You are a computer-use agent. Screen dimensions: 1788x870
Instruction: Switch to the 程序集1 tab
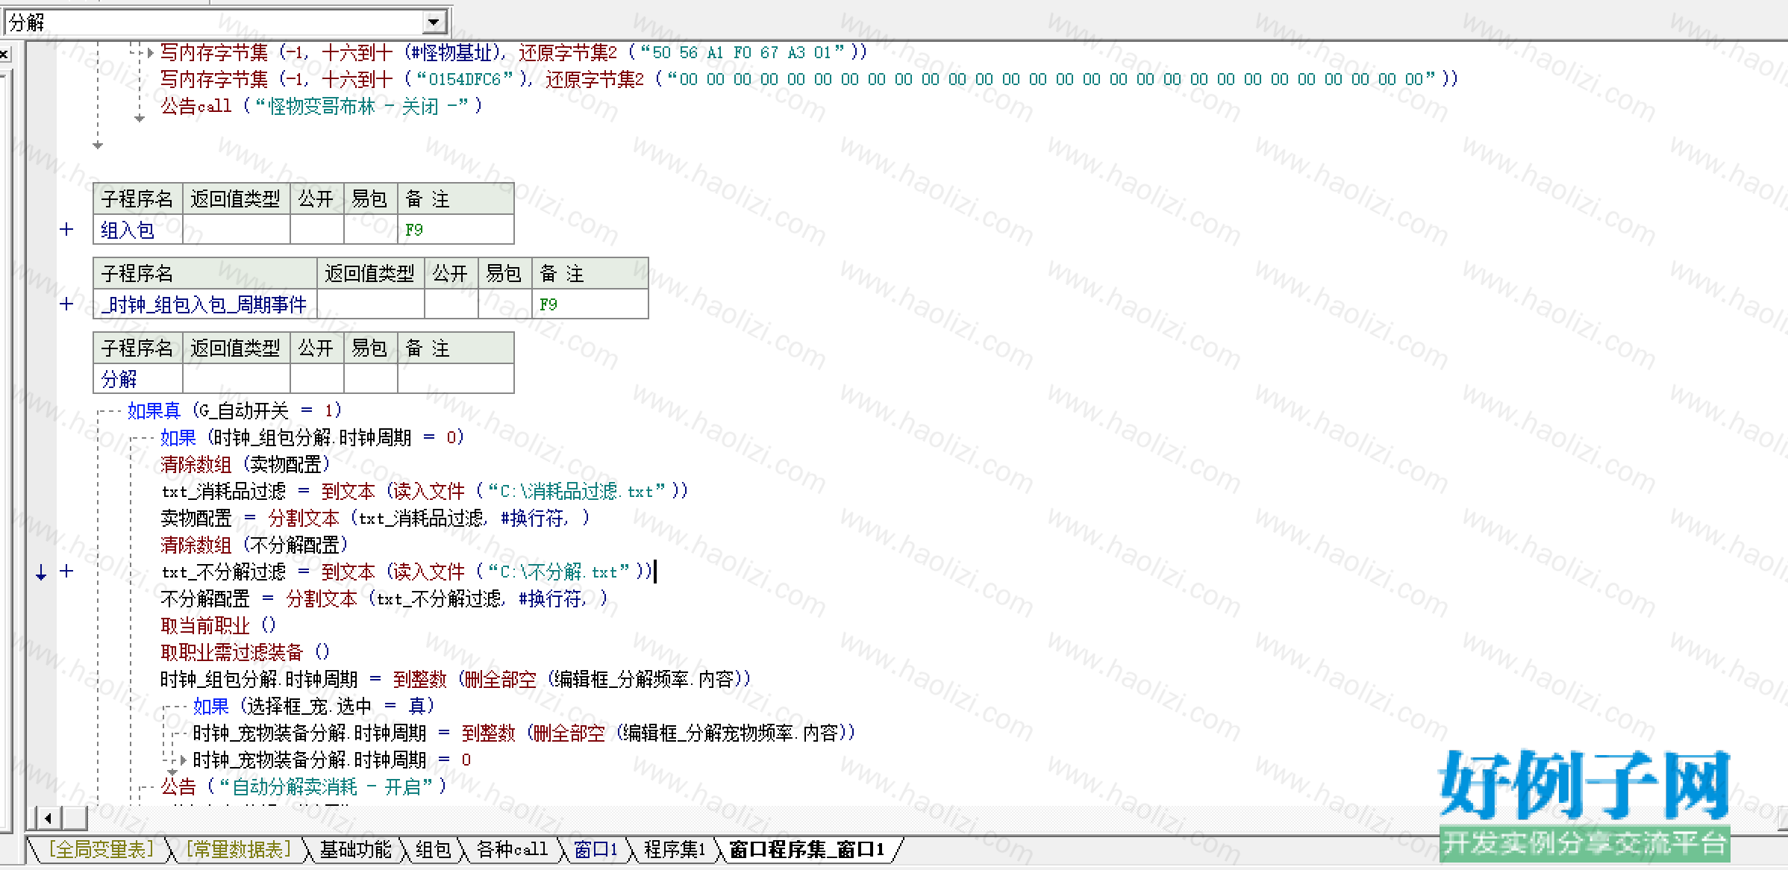[x=675, y=849]
